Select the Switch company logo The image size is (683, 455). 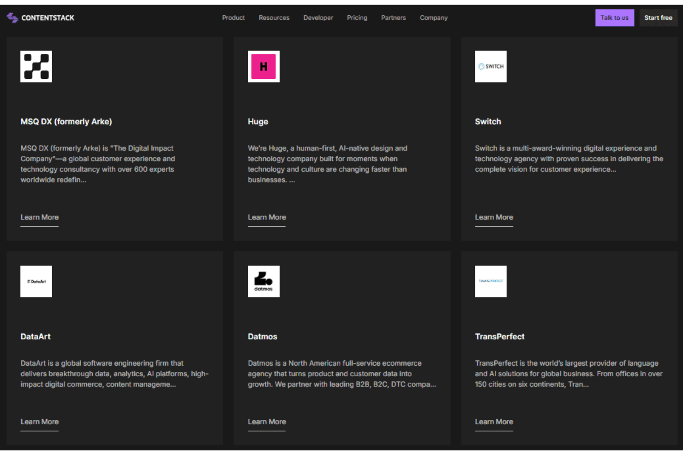491,66
